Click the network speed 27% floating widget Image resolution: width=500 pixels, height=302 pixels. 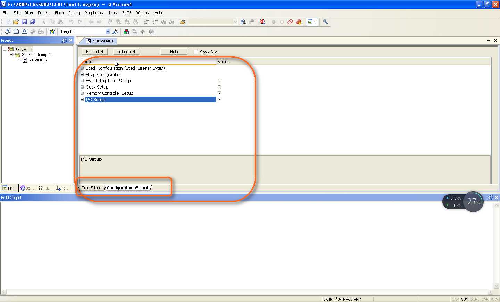(463, 202)
